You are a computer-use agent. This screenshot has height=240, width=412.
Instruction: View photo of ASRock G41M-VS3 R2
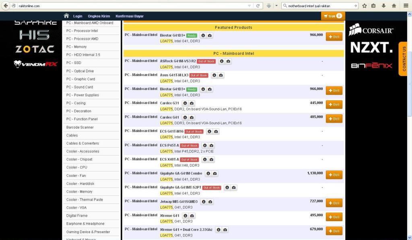point(229,61)
